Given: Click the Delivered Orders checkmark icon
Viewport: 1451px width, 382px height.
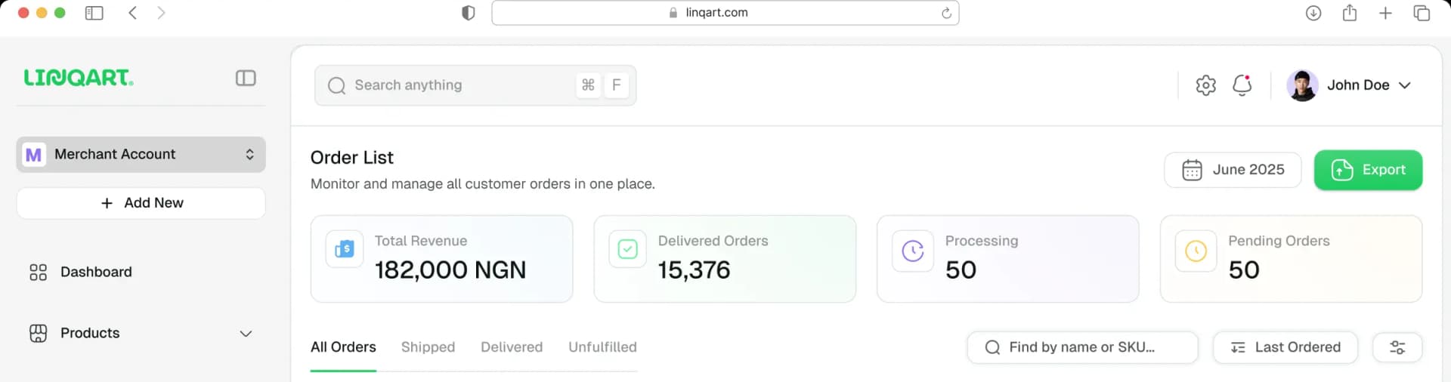Looking at the screenshot, I should (628, 249).
